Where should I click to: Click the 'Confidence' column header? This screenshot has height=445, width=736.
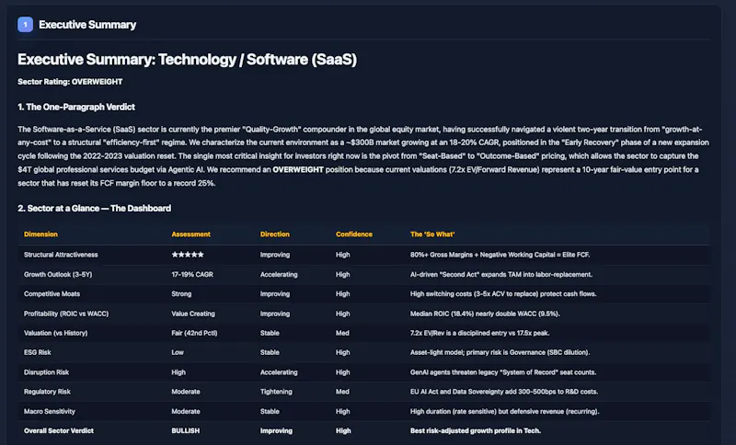[x=354, y=234]
